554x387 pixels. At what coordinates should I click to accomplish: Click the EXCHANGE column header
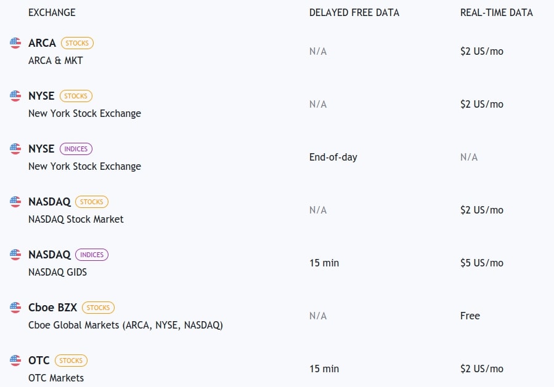tap(52, 12)
